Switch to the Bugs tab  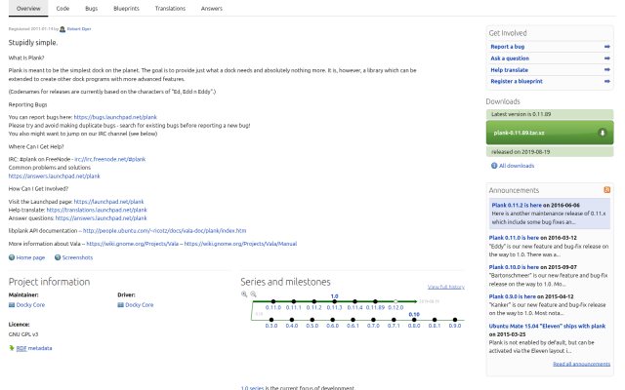[91, 9]
